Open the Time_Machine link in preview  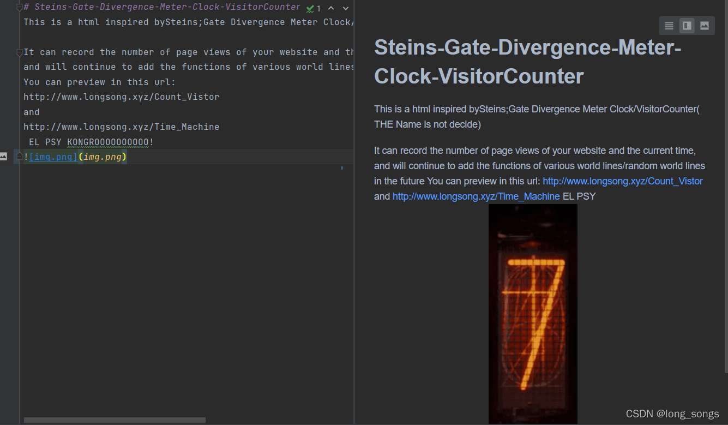click(x=476, y=196)
